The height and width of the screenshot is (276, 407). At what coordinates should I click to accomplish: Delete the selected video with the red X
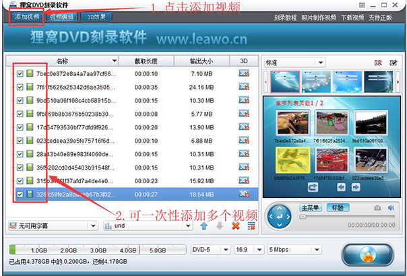[x=236, y=226]
